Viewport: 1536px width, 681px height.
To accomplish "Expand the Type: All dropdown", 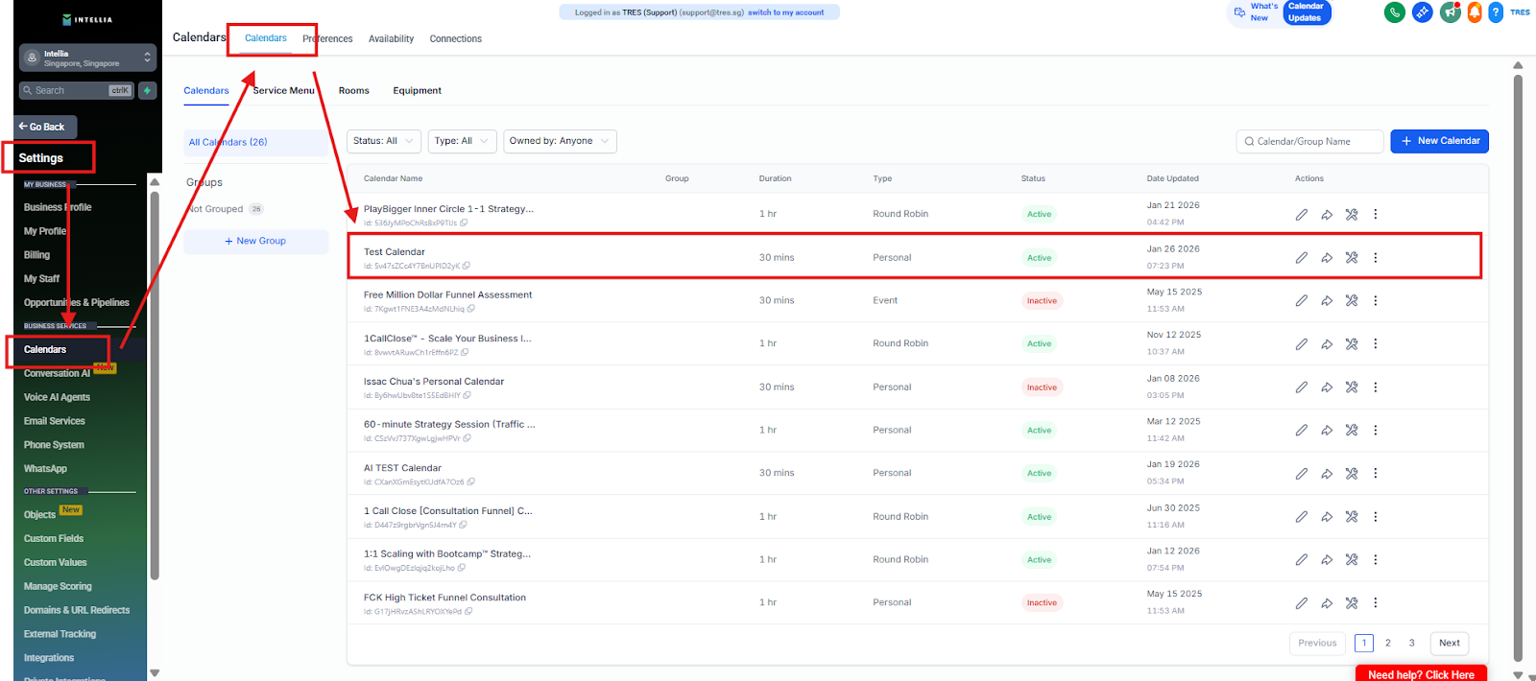I will click(x=462, y=141).
